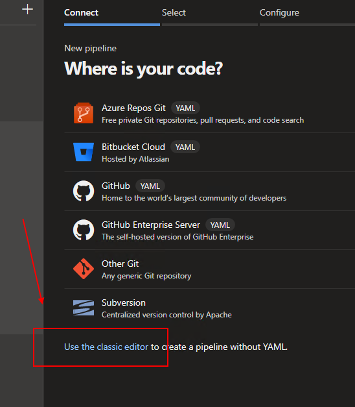Click 'Any generic Git repository' text

[146, 276]
